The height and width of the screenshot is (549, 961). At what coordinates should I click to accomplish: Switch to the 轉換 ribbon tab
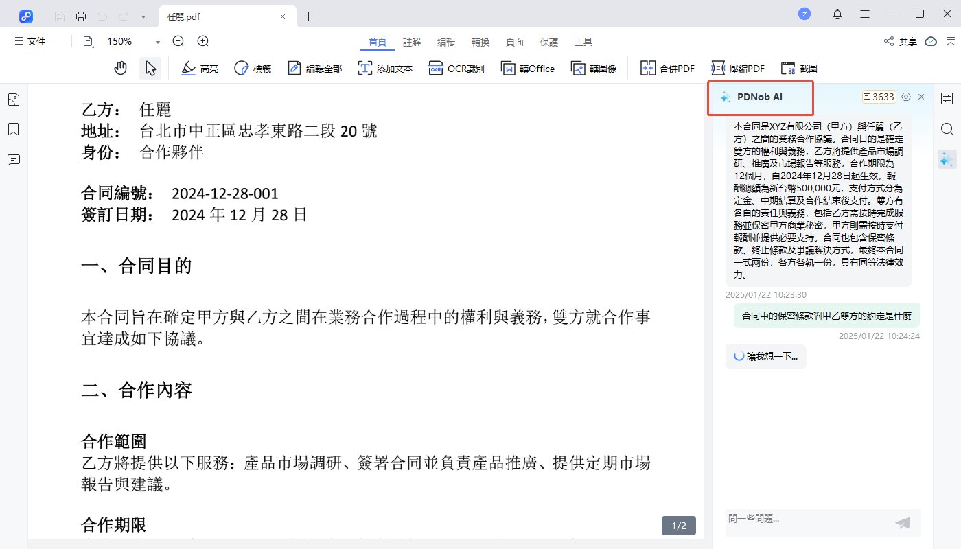click(480, 42)
